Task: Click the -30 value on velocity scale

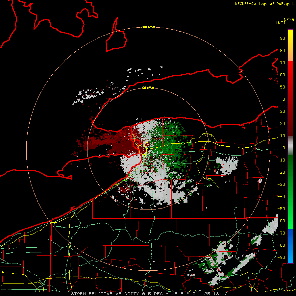Action: pos(282,185)
